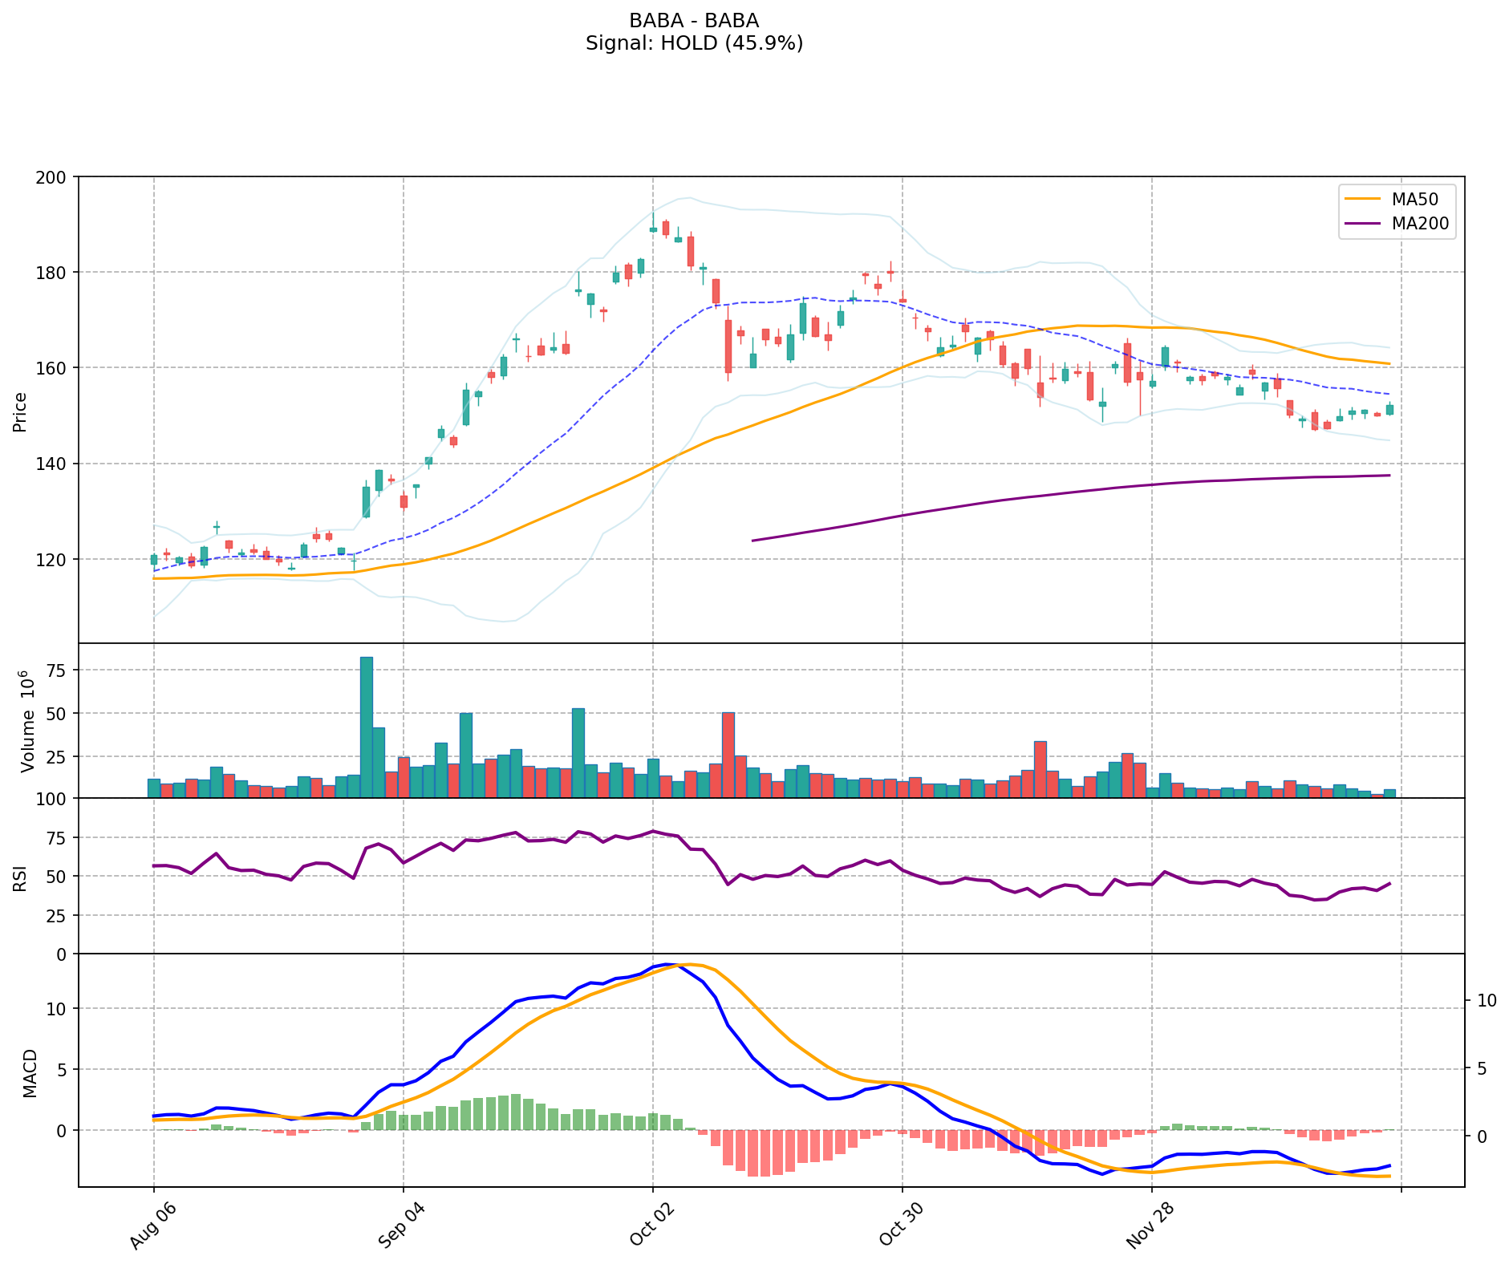Click the tallest green volume bar
The height and width of the screenshot is (1264, 1509).
(367, 727)
